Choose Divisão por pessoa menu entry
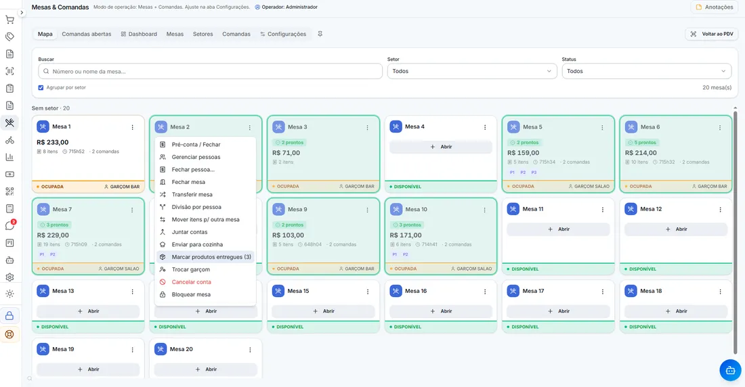 (x=205, y=207)
